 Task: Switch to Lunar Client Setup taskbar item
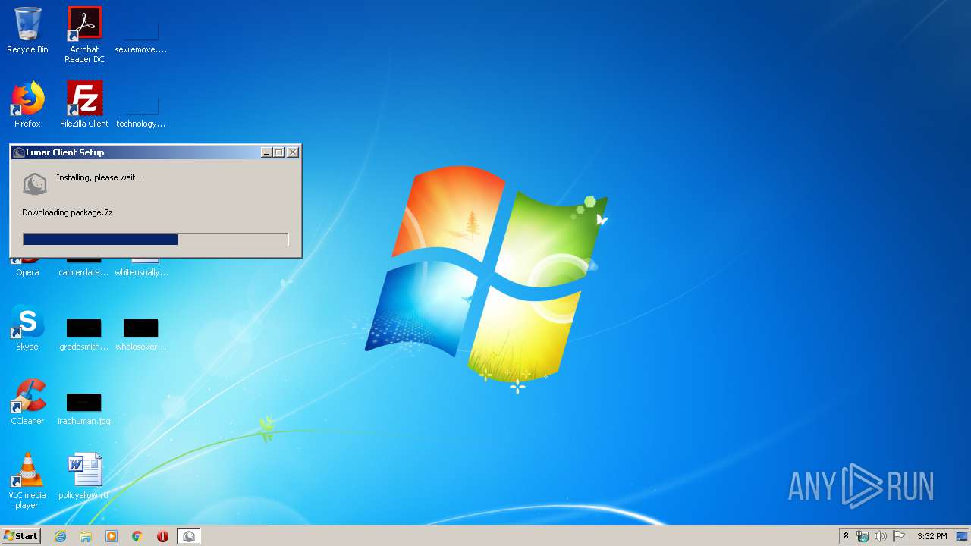tap(189, 536)
